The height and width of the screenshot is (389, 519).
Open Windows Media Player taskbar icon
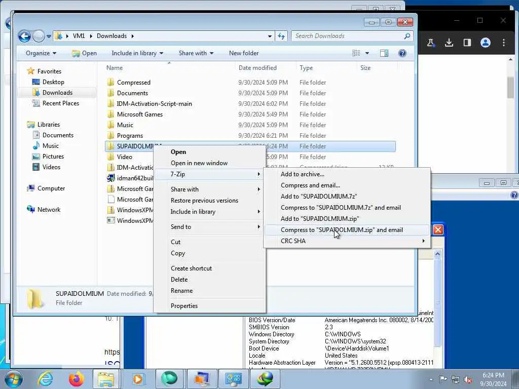point(138,379)
